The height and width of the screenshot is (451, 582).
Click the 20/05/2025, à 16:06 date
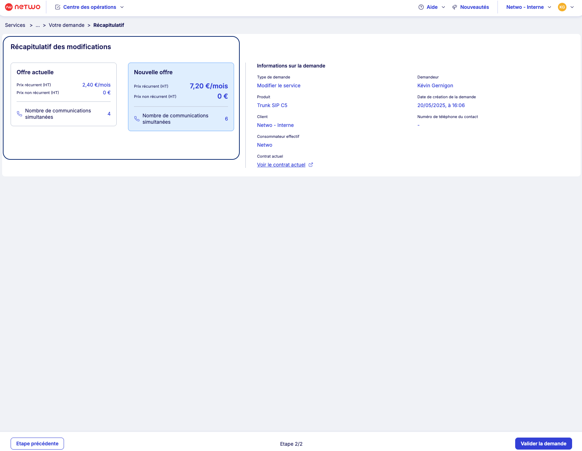click(441, 105)
